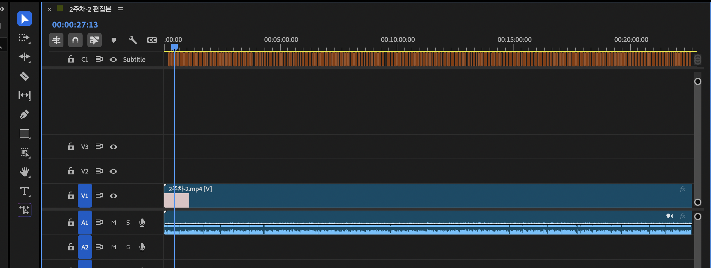Toggle lock on A2 track

71,247
